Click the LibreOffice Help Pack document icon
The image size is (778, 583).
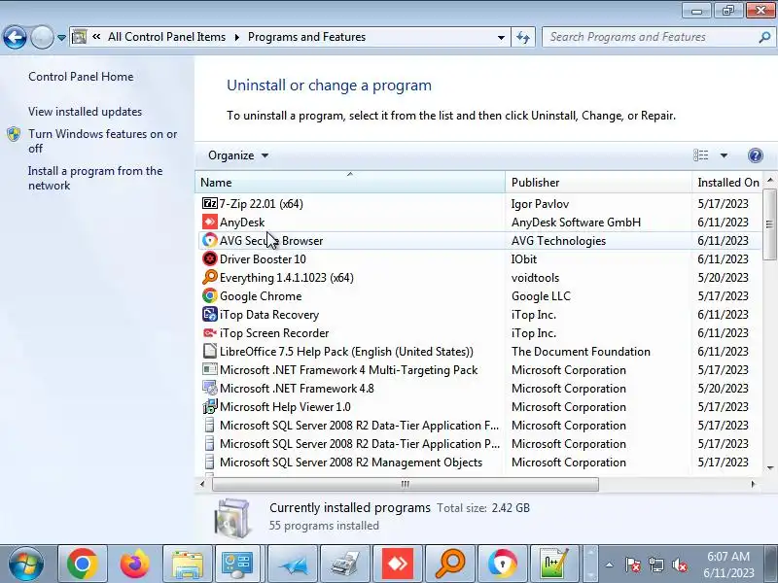210,351
